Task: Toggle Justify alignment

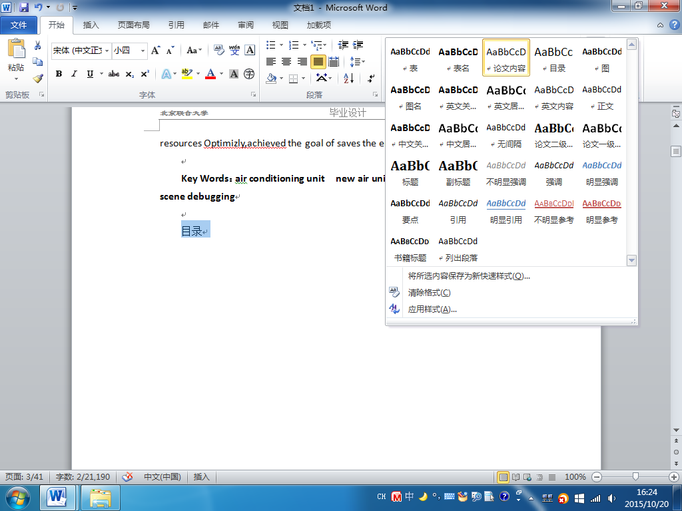Action: pyautogui.click(x=318, y=62)
